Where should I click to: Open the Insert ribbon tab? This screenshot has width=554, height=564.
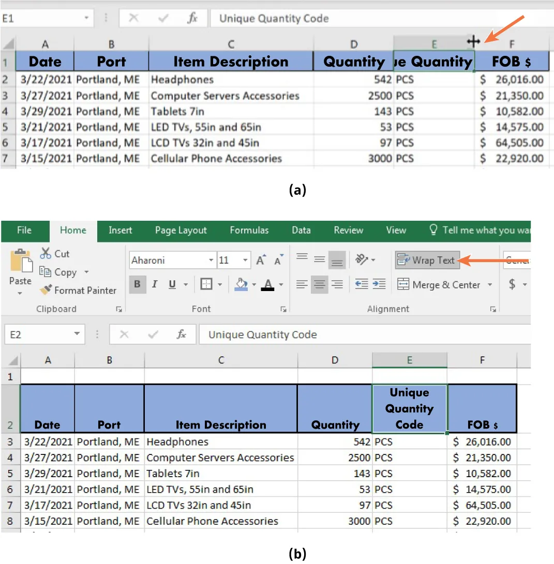point(120,231)
